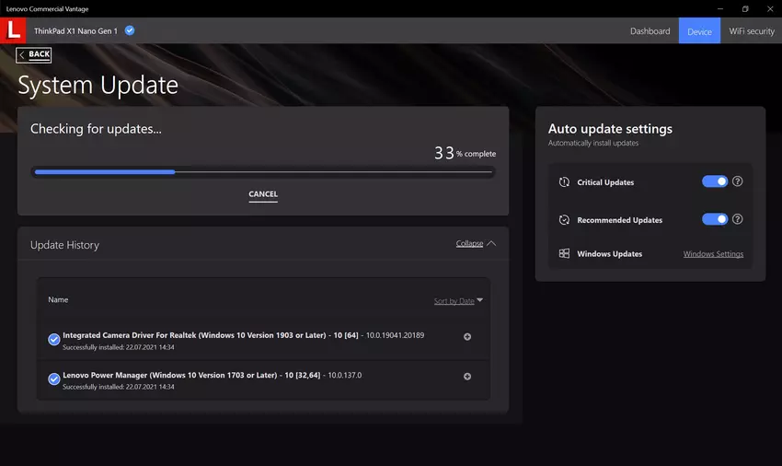Screen dimensions: 782x466
Task: Click the Windows Updates logo icon
Action: 564,254
